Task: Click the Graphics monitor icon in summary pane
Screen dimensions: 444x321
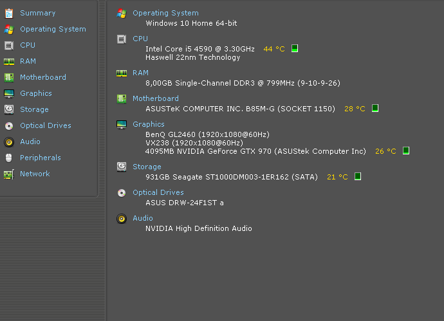Action: pyautogui.click(x=122, y=125)
